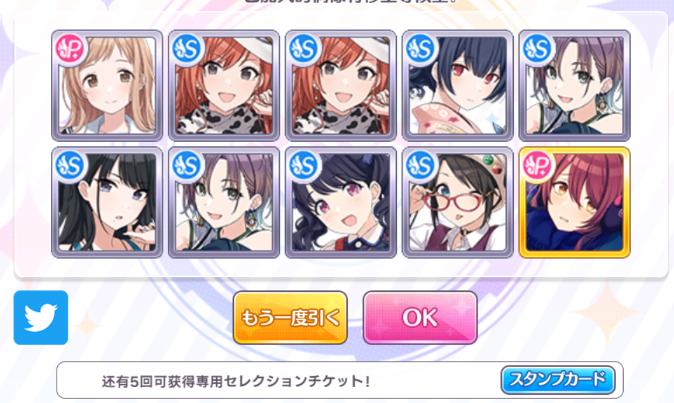Image resolution: width=674 pixels, height=403 pixels.
Task: Click the blue S badge on kimono card
Action: point(421,49)
